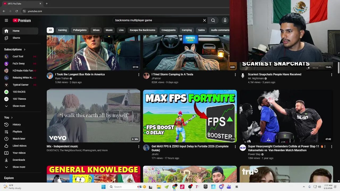Open 'I Tried Storm Camping In A Tesla'
The width and height of the screenshot is (340, 191).
[172, 75]
